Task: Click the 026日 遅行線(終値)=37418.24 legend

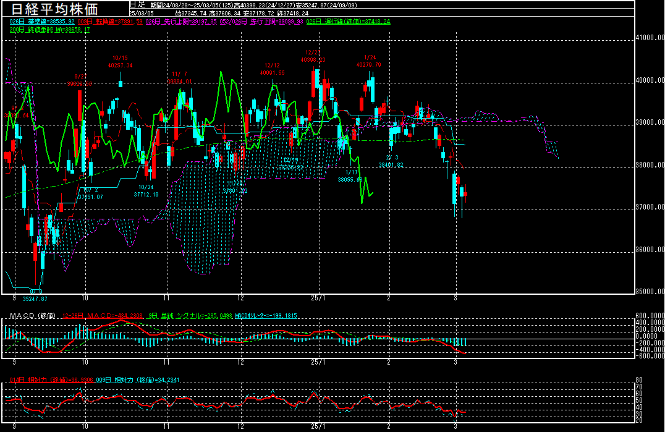Action: (x=348, y=21)
